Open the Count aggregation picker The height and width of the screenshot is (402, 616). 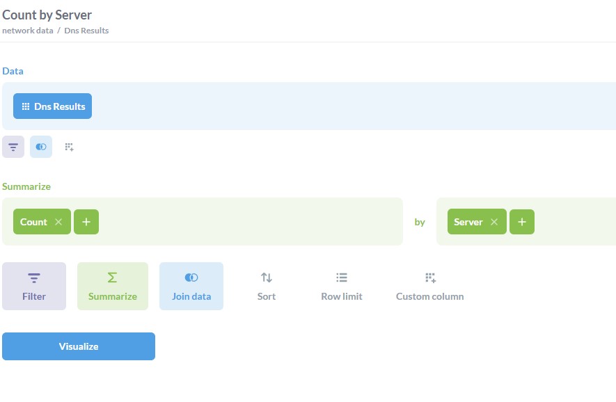pos(33,221)
